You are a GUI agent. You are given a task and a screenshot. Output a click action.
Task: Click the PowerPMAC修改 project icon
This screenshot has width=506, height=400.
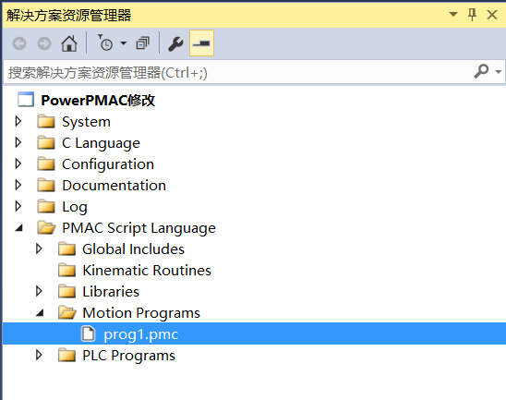click(x=26, y=100)
